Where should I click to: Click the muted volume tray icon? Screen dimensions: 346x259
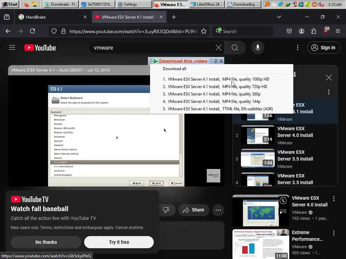(x=321, y=4)
